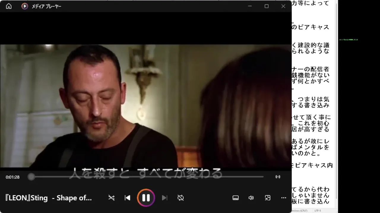Screen dimensions: 380x213
Task: Minimize the Media Player window
Action: 250,6
